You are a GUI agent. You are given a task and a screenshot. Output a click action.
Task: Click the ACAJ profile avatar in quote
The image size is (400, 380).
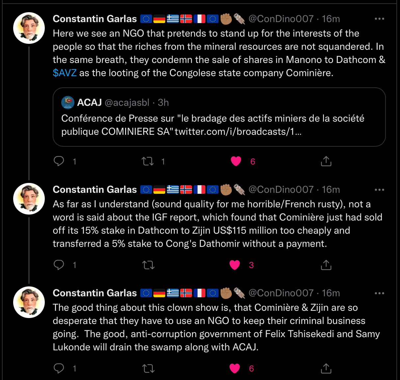pyautogui.click(x=68, y=102)
